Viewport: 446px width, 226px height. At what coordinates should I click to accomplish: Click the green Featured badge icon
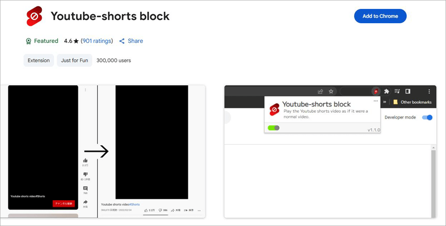[29, 41]
